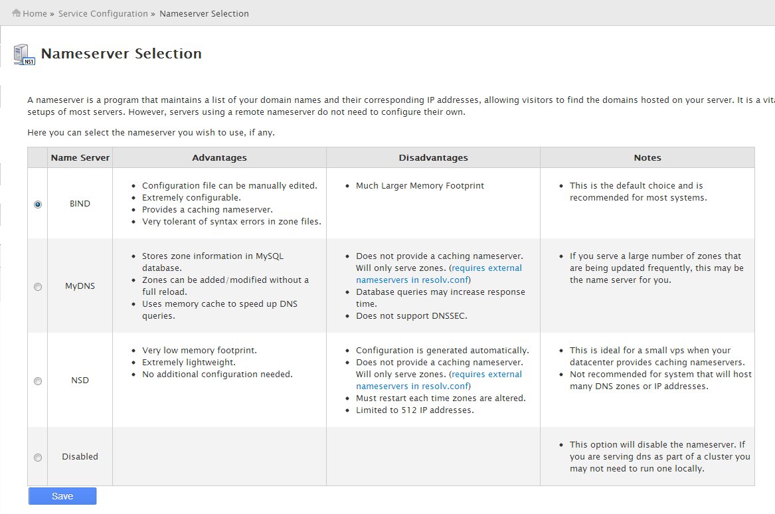The height and width of the screenshot is (514, 775).
Task: Click Nameserver Selection breadcrumb item
Action: tap(204, 13)
